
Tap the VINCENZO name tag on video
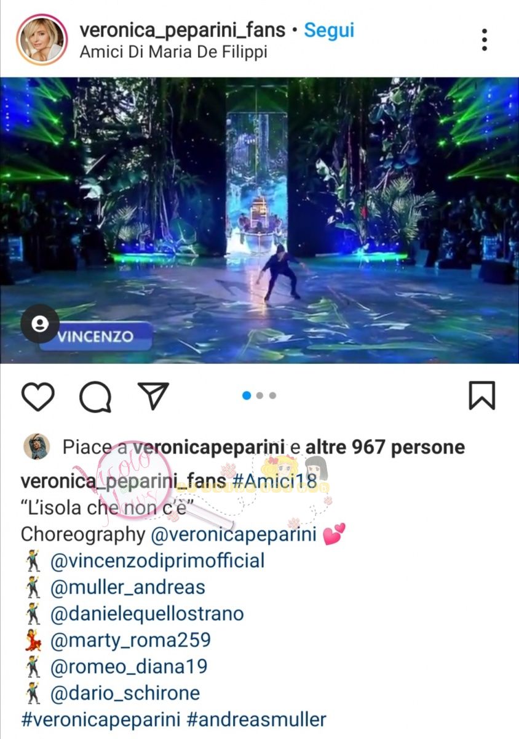[96, 337]
